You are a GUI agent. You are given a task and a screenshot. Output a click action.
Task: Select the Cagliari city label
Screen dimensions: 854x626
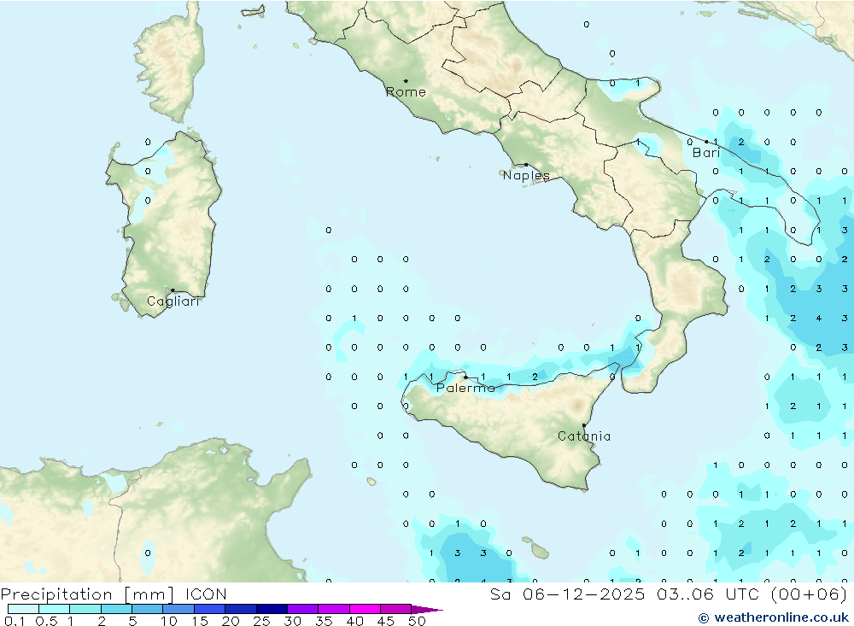click(173, 301)
